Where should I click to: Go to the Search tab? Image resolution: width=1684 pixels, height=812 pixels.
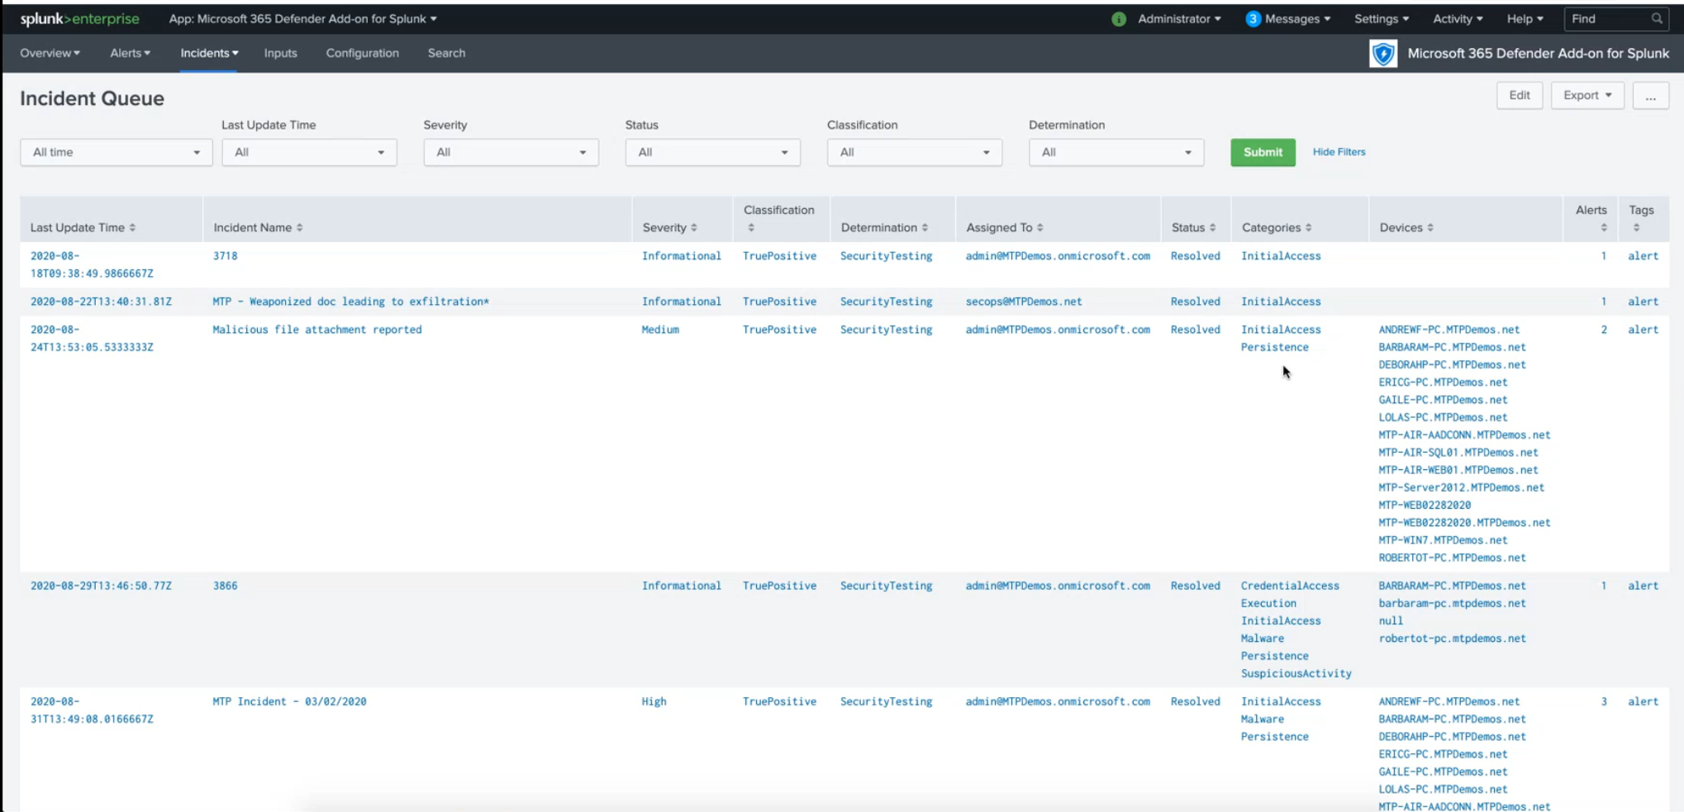click(x=446, y=53)
